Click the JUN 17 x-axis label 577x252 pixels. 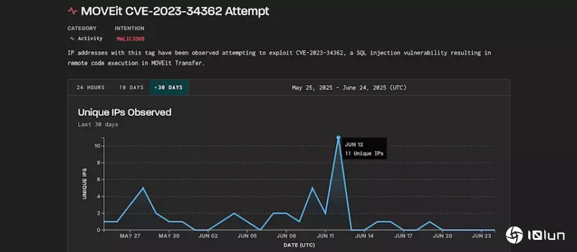tap(403, 236)
